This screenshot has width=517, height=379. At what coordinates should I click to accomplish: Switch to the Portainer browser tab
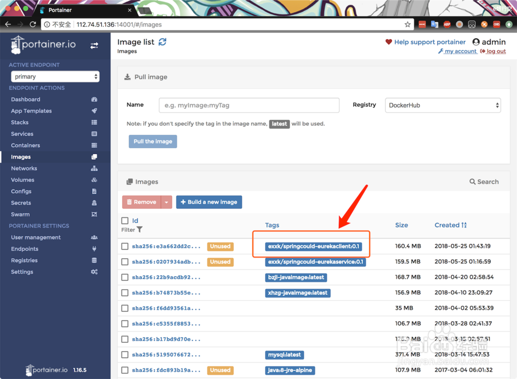point(84,10)
